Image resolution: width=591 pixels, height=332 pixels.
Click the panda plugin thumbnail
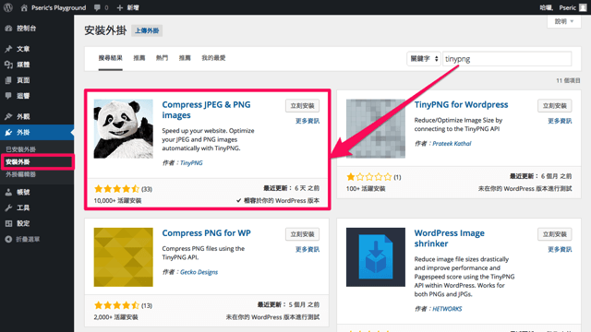click(123, 129)
